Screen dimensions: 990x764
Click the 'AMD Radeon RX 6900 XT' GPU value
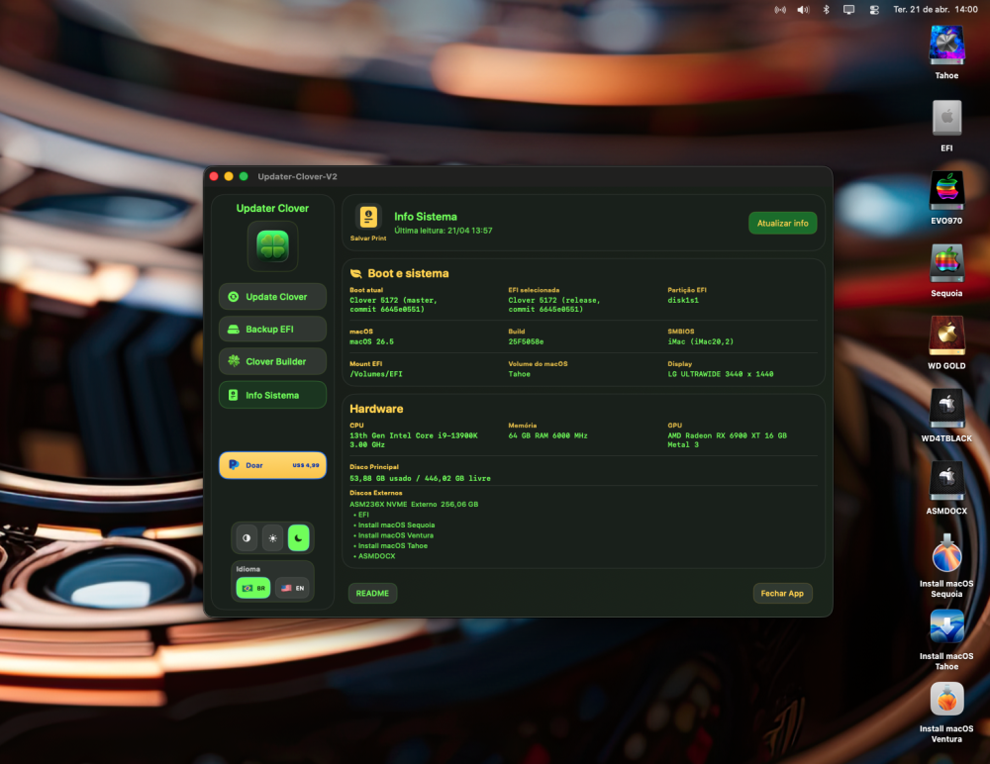[x=716, y=435]
